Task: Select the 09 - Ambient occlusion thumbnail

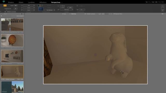Action: (12, 72)
